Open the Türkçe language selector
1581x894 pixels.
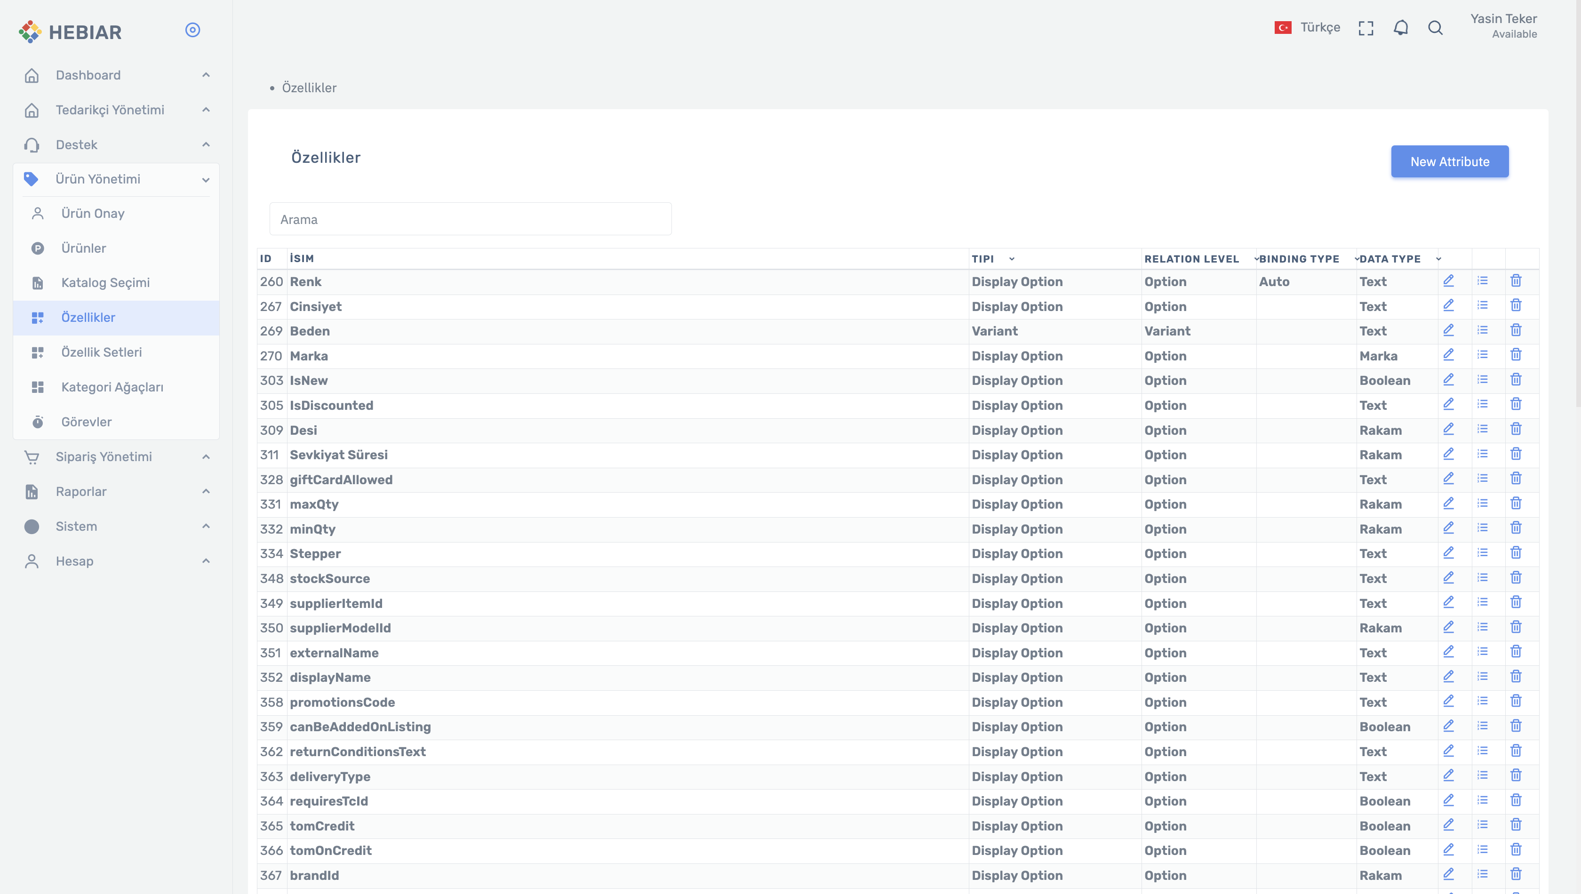click(x=1307, y=28)
